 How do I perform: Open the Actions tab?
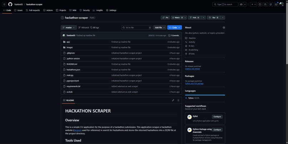pyautogui.click(x=48, y=10)
